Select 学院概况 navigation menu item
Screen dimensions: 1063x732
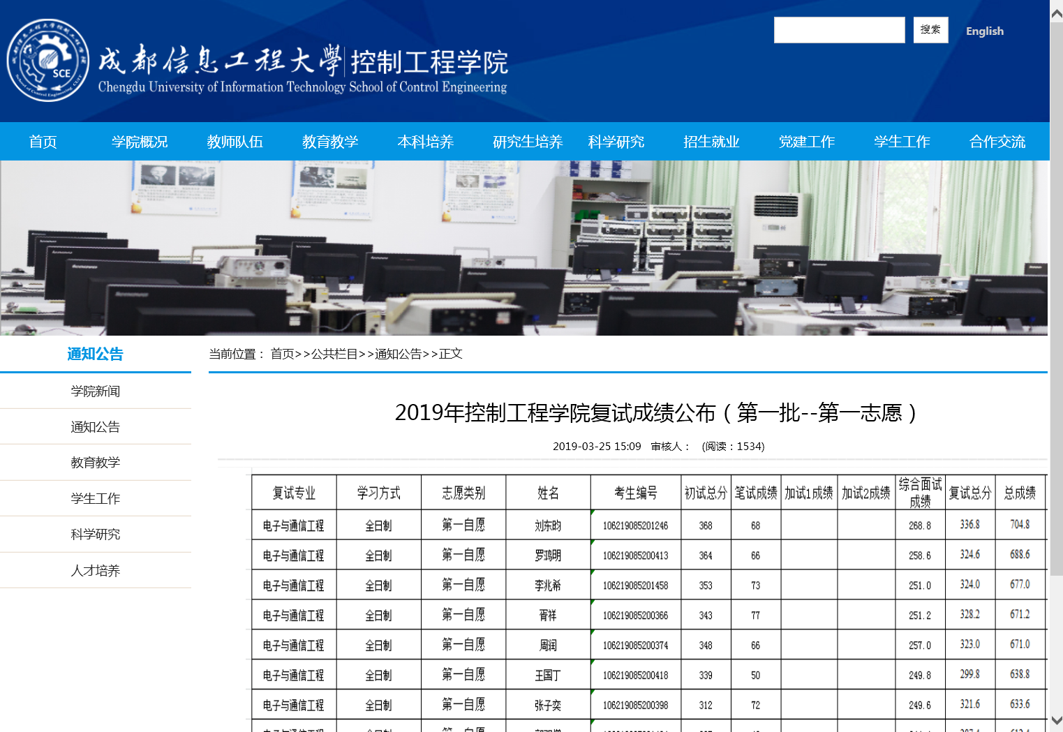[140, 142]
